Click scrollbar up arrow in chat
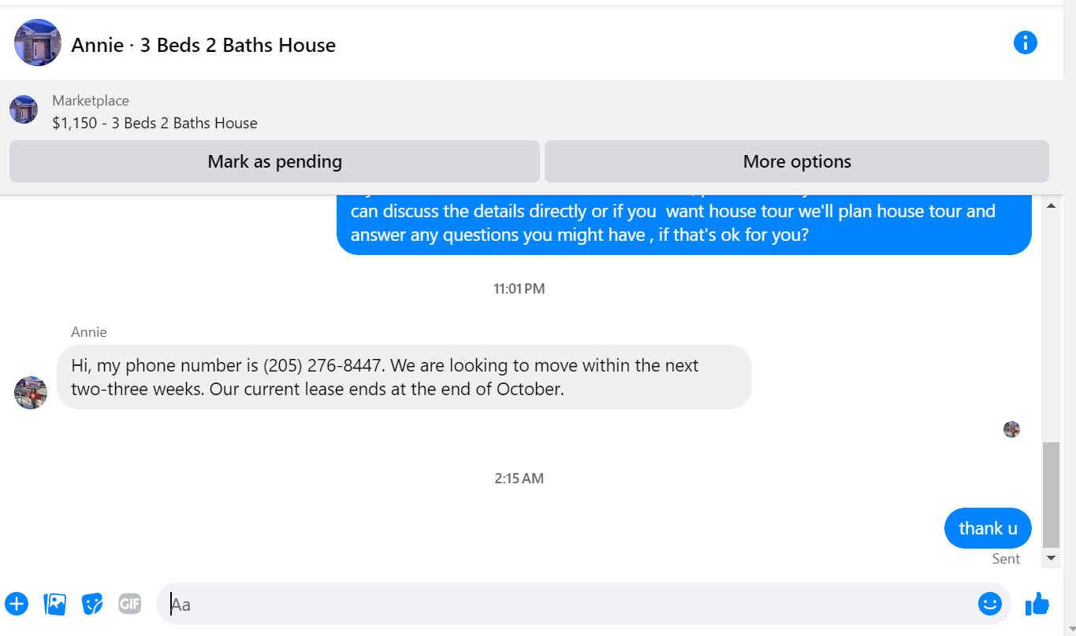Viewport: 1076px width, 636px height. (x=1051, y=205)
